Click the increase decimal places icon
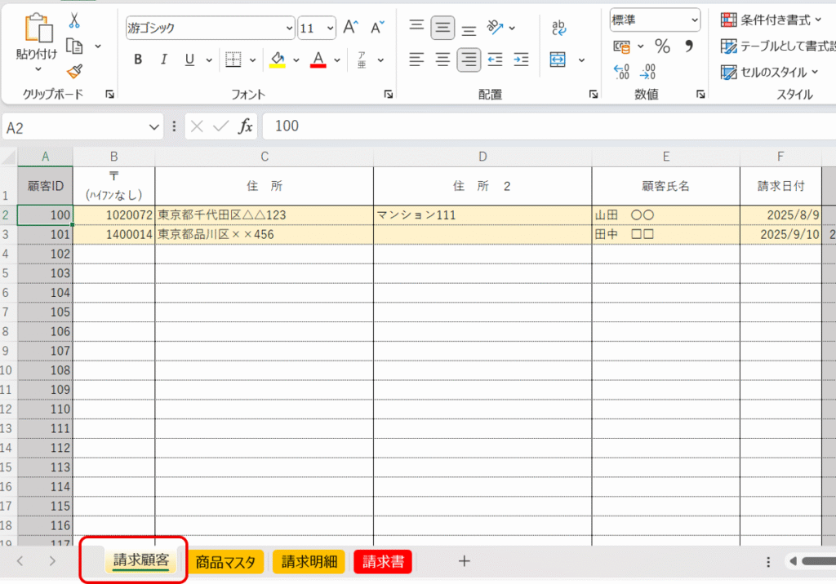Viewport: 836px width, 584px height. pyautogui.click(x=621, y=72)
